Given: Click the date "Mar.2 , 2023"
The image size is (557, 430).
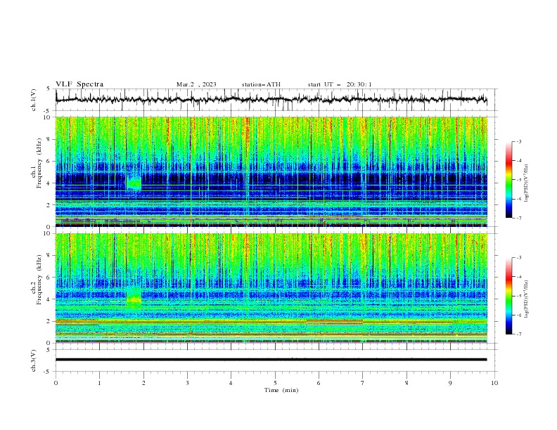Looking at the screenshot, I should click(196, 84).
